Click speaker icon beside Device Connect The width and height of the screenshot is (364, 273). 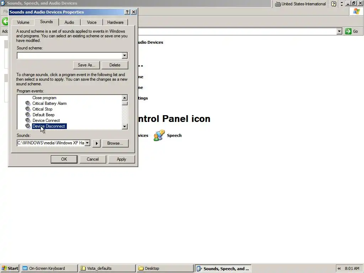[28, 120]
